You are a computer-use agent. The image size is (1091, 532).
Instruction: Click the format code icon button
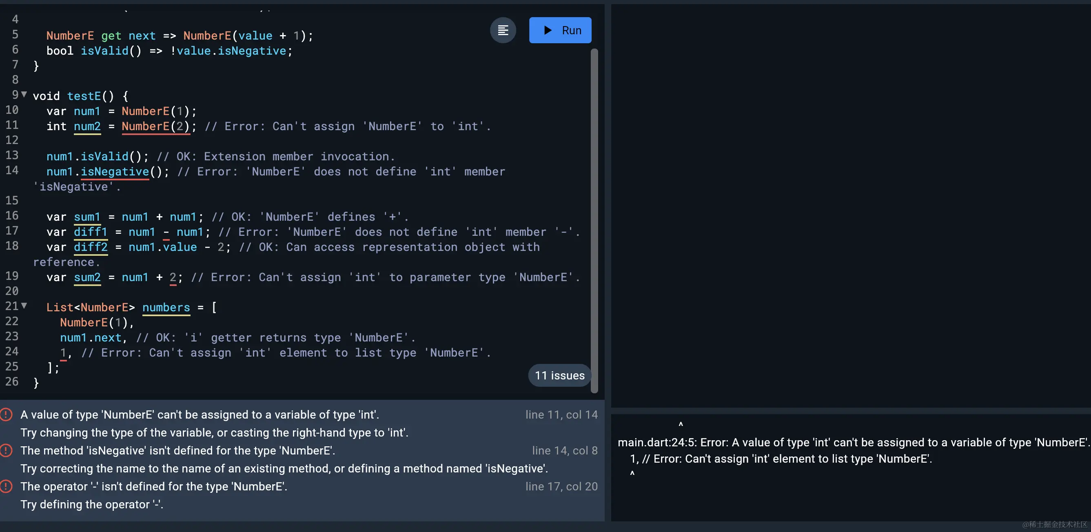click(x=503, y=30)
